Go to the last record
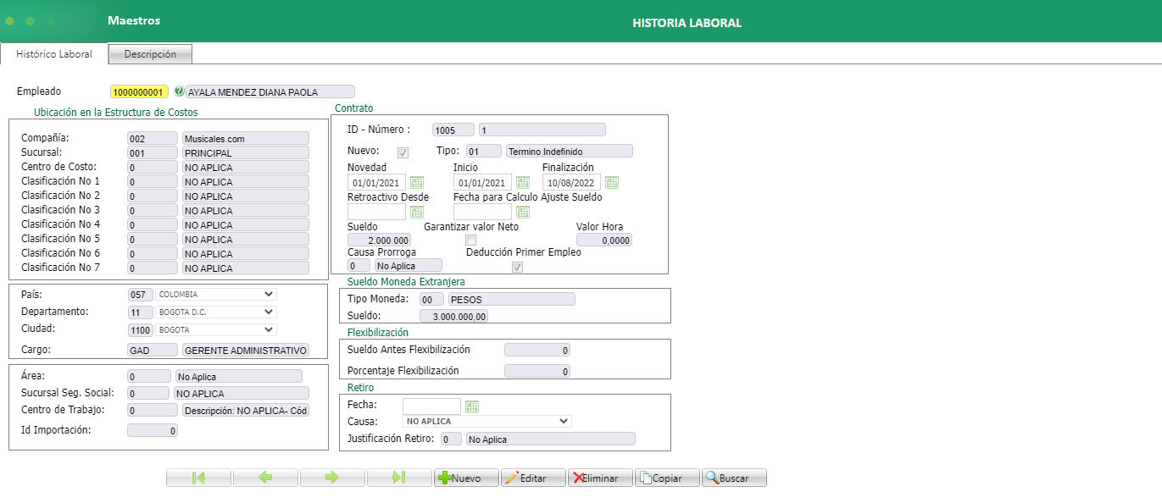1162x503 pixels. 399,478
